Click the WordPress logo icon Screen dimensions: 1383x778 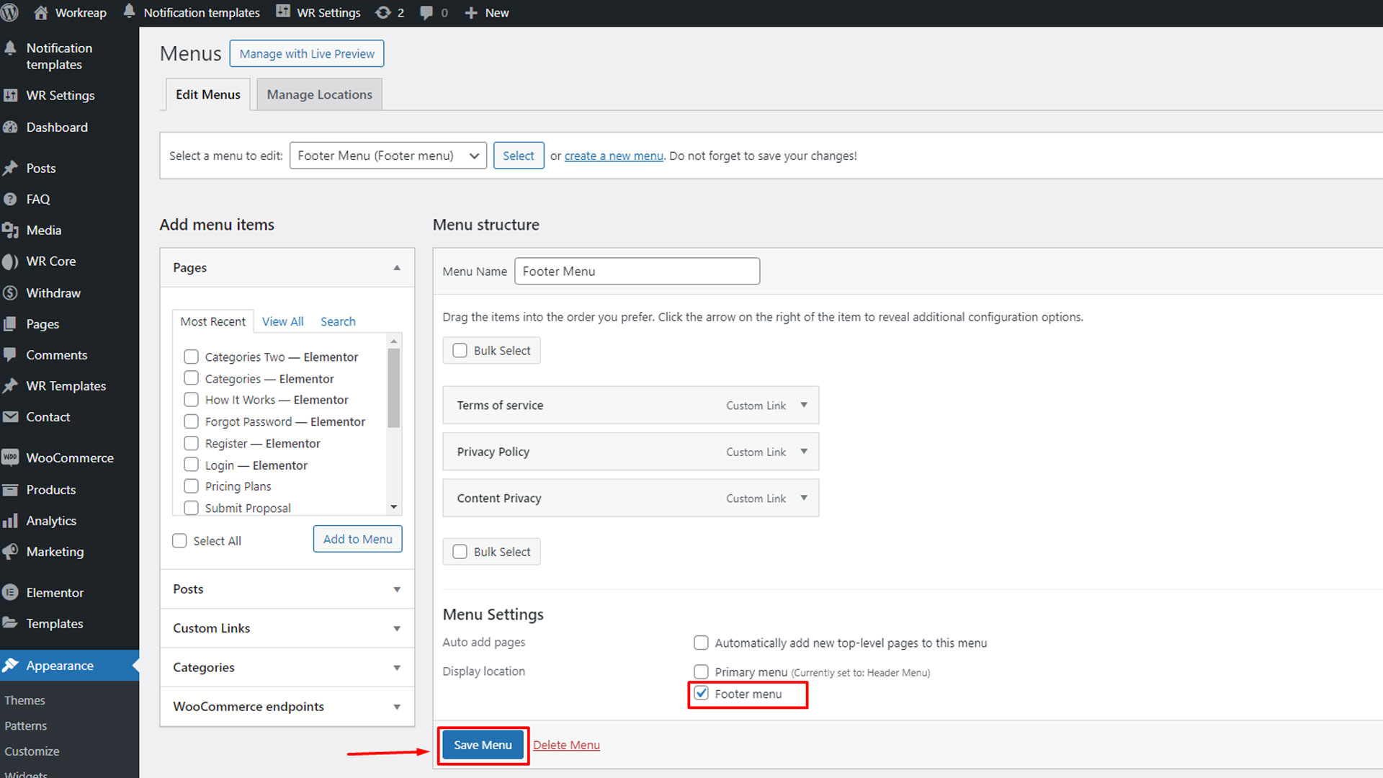point(10,12)
